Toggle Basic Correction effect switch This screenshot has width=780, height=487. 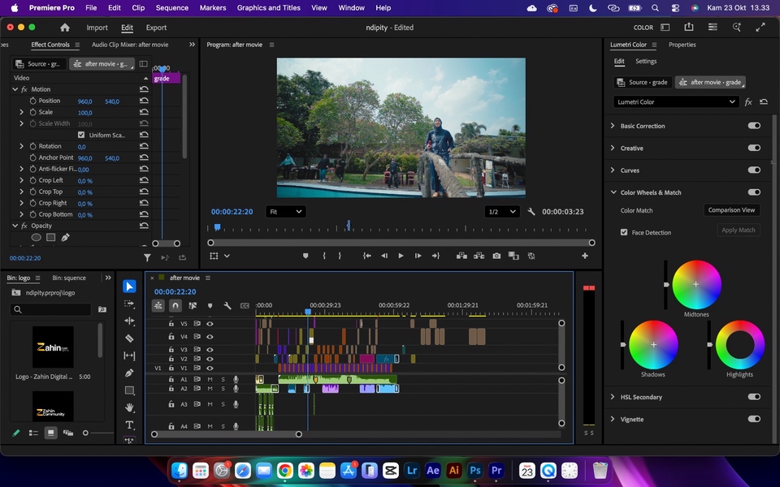(x=754, y=126)
